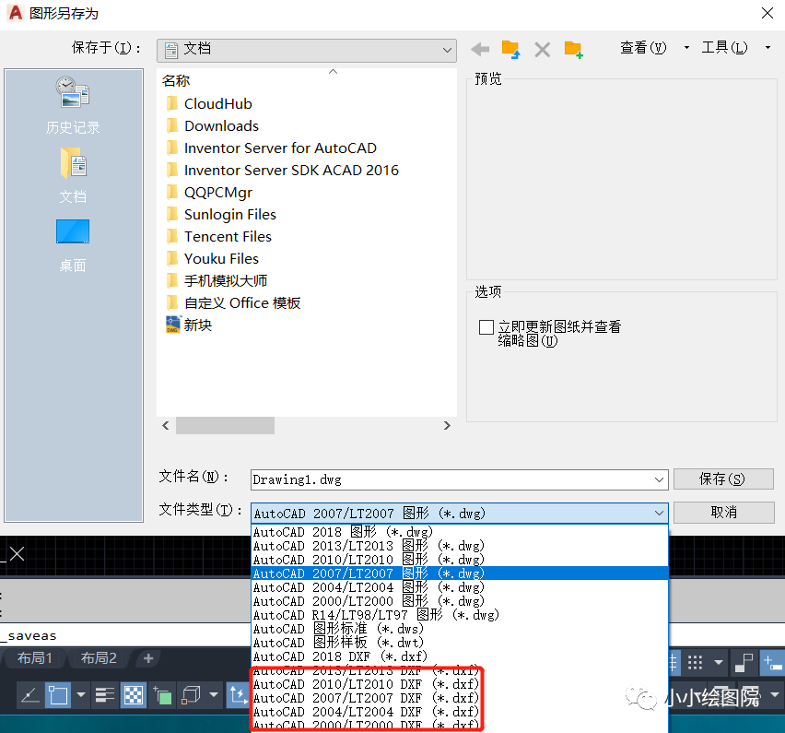
Task: Expand the 文件名 history dropdown arrow
Action: point(659,480)
